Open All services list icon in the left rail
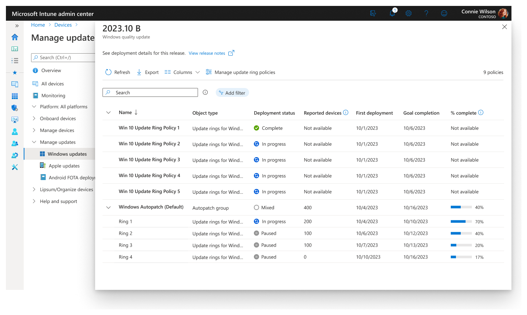527x315 pixels. tap(15, 61)
